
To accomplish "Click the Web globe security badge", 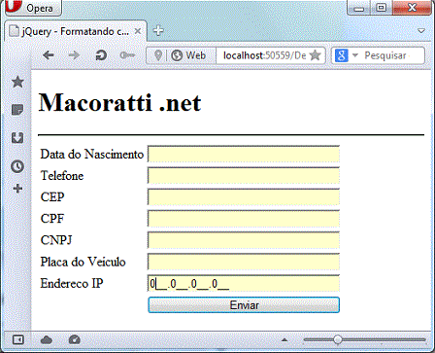I will pyautogui.click(x=188, y=55).
